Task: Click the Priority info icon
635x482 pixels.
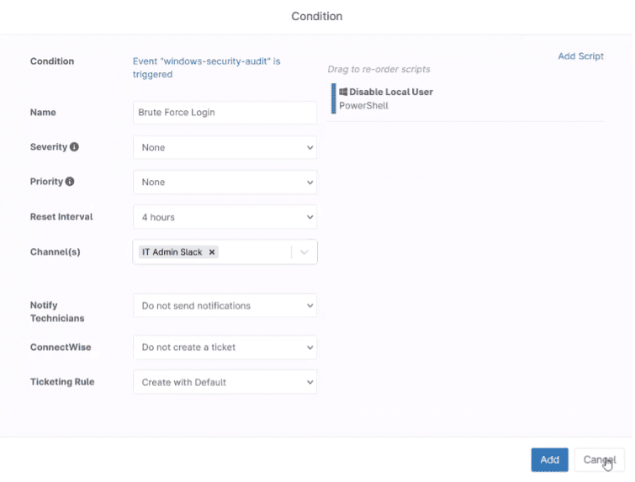Action: click(x=70, y=182)
